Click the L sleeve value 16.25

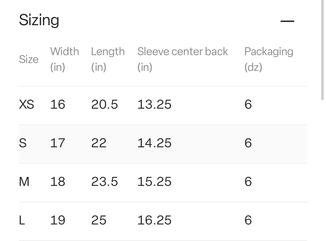tap(154, 220)
